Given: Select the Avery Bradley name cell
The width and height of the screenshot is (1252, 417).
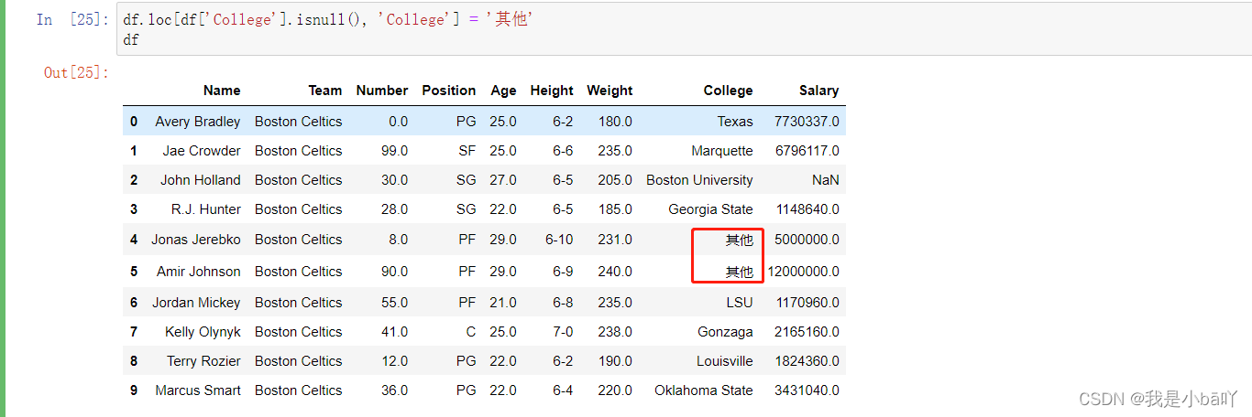Looking at the screenshot, I should click(198, 122).
